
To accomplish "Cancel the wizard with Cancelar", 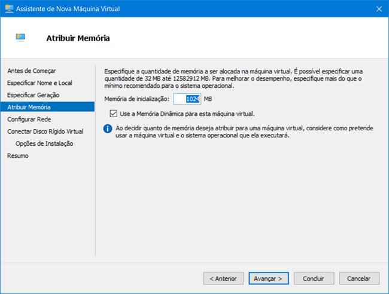I will (x=359, y=278).
